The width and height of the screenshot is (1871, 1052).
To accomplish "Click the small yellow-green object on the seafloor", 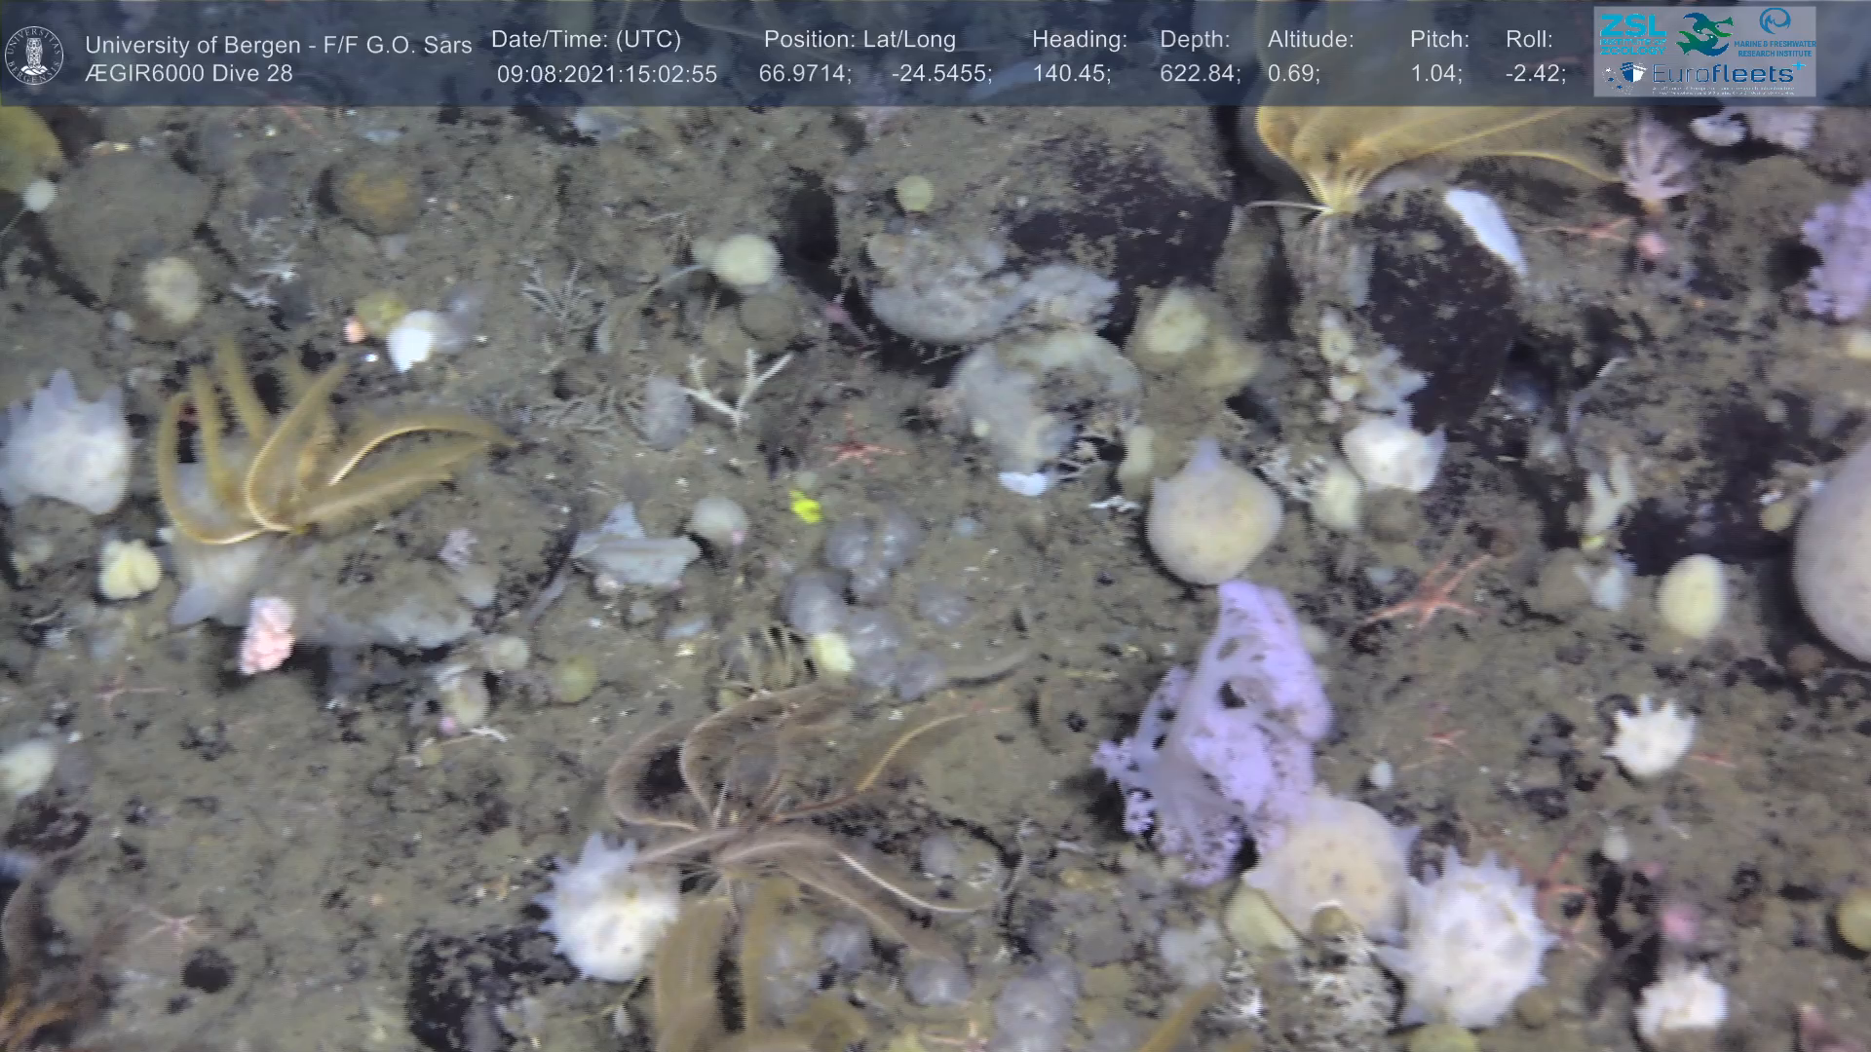I will 805,506.
